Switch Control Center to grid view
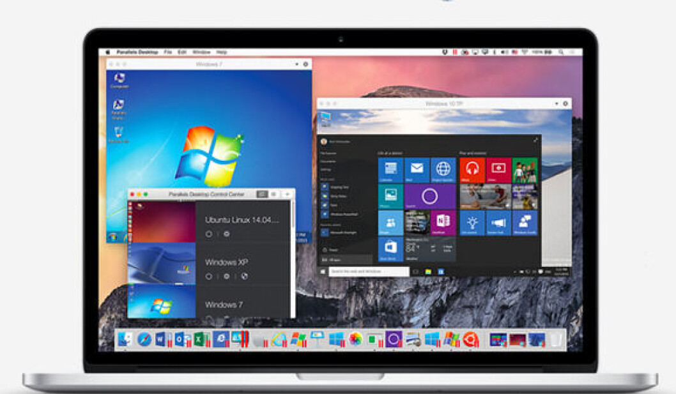This screenshot has height=394, width=676. pos(262,194)
